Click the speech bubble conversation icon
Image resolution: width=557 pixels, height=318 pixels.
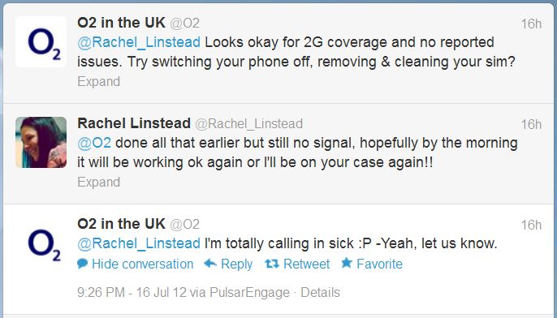83,264
